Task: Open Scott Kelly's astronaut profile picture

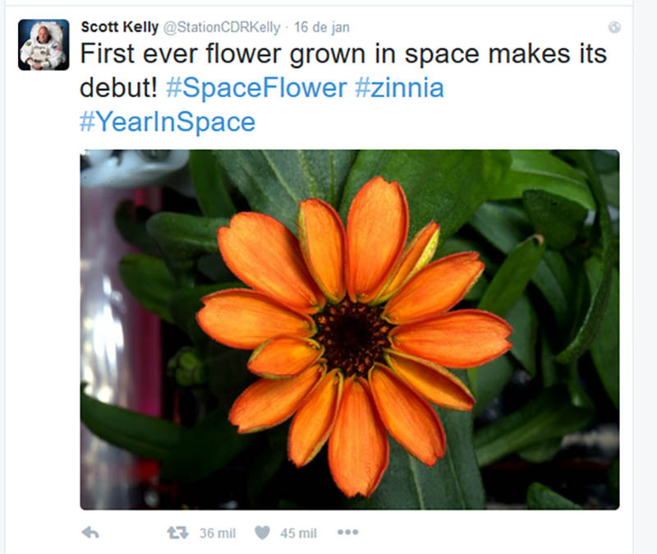Action: click(44, 44)
